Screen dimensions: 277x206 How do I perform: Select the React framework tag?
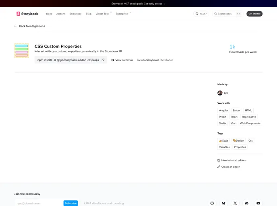click(x=234, y=117)
